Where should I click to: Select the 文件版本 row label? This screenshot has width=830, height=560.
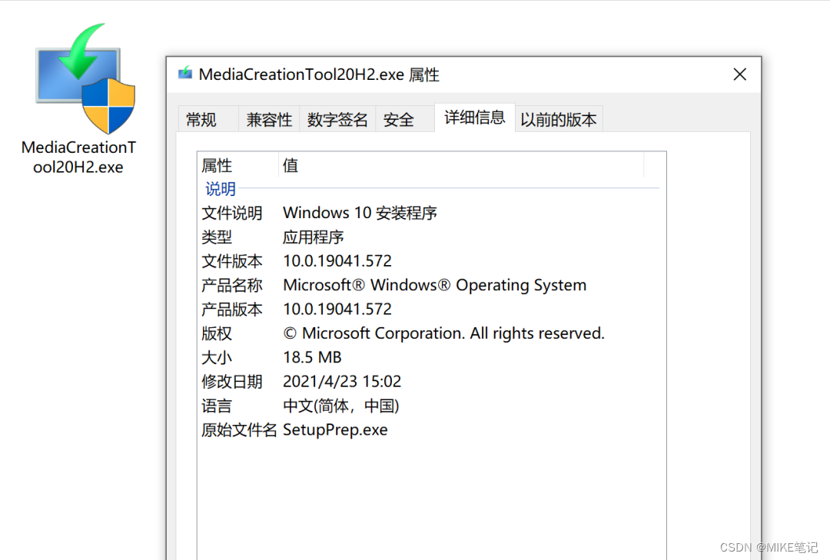click(232, 261)
